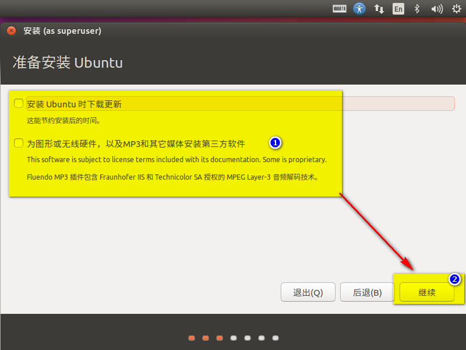This screenshot has width=466, height=350.
Task: Enable downloading updates while installing Ubuntu
Action: [x=19, y=103]
